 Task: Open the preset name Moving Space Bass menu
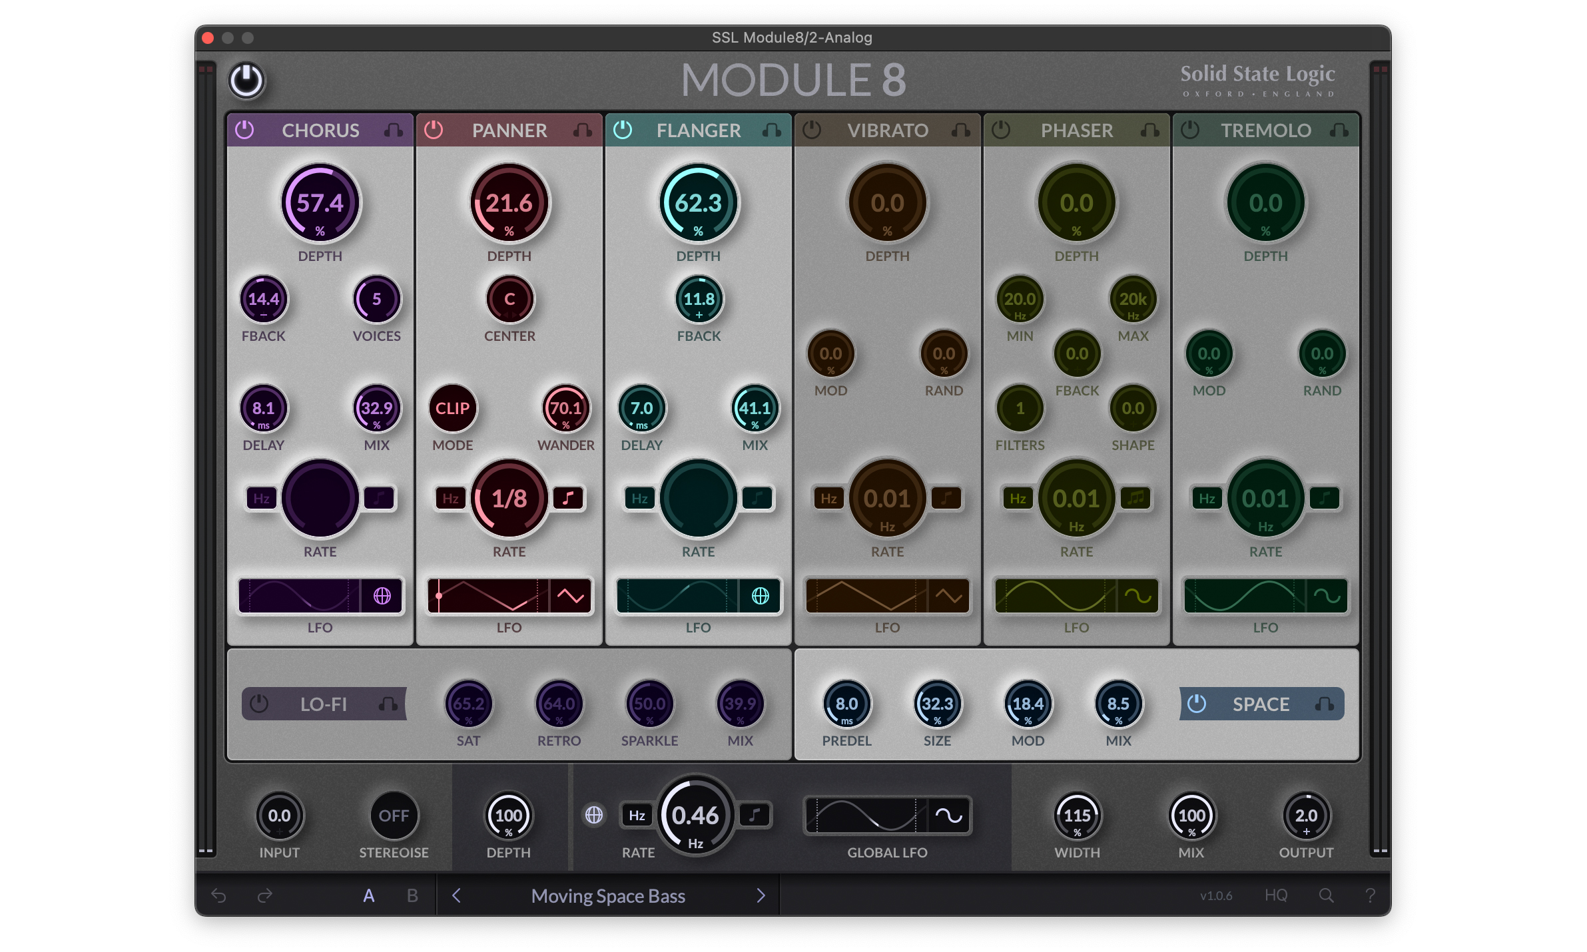(x=608, y=895)
